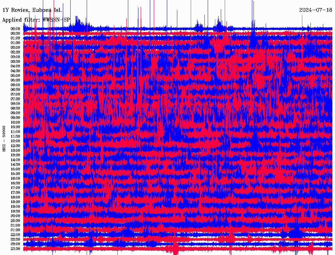Click the 08:00 time label
This screenshot has width=335, height=255.
15,104
